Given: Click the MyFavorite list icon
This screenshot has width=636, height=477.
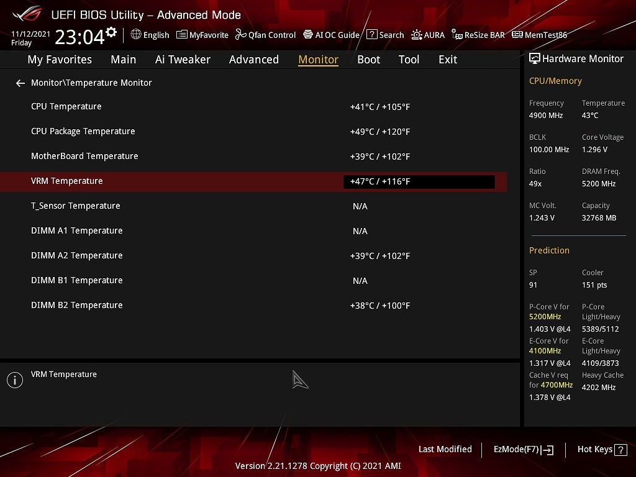Looking at the screenshot, I should point(182,35).
